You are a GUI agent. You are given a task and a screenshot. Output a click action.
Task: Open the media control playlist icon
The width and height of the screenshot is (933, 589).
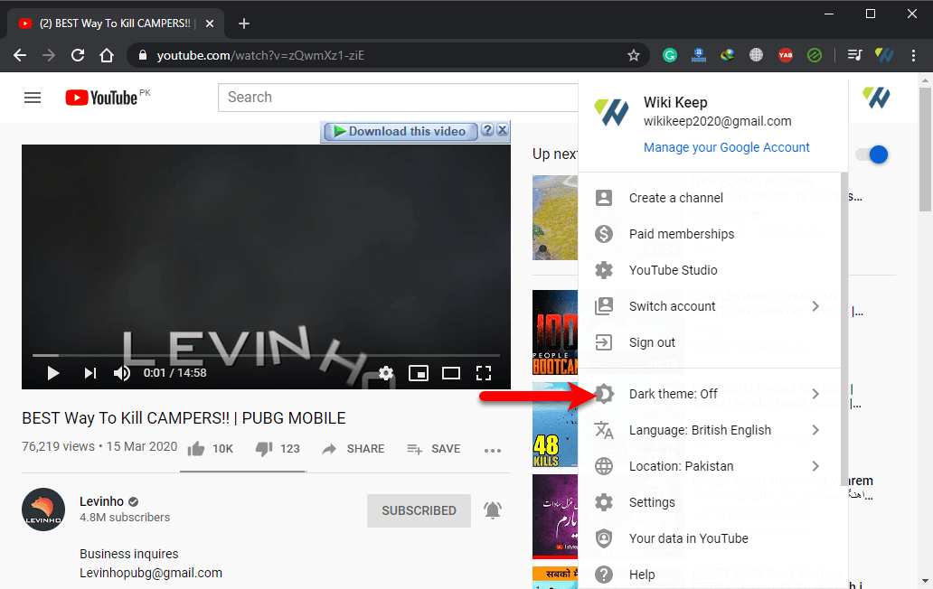tap(854, 55)
